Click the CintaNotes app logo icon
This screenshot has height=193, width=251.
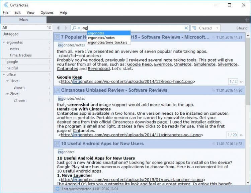[6, 5]
